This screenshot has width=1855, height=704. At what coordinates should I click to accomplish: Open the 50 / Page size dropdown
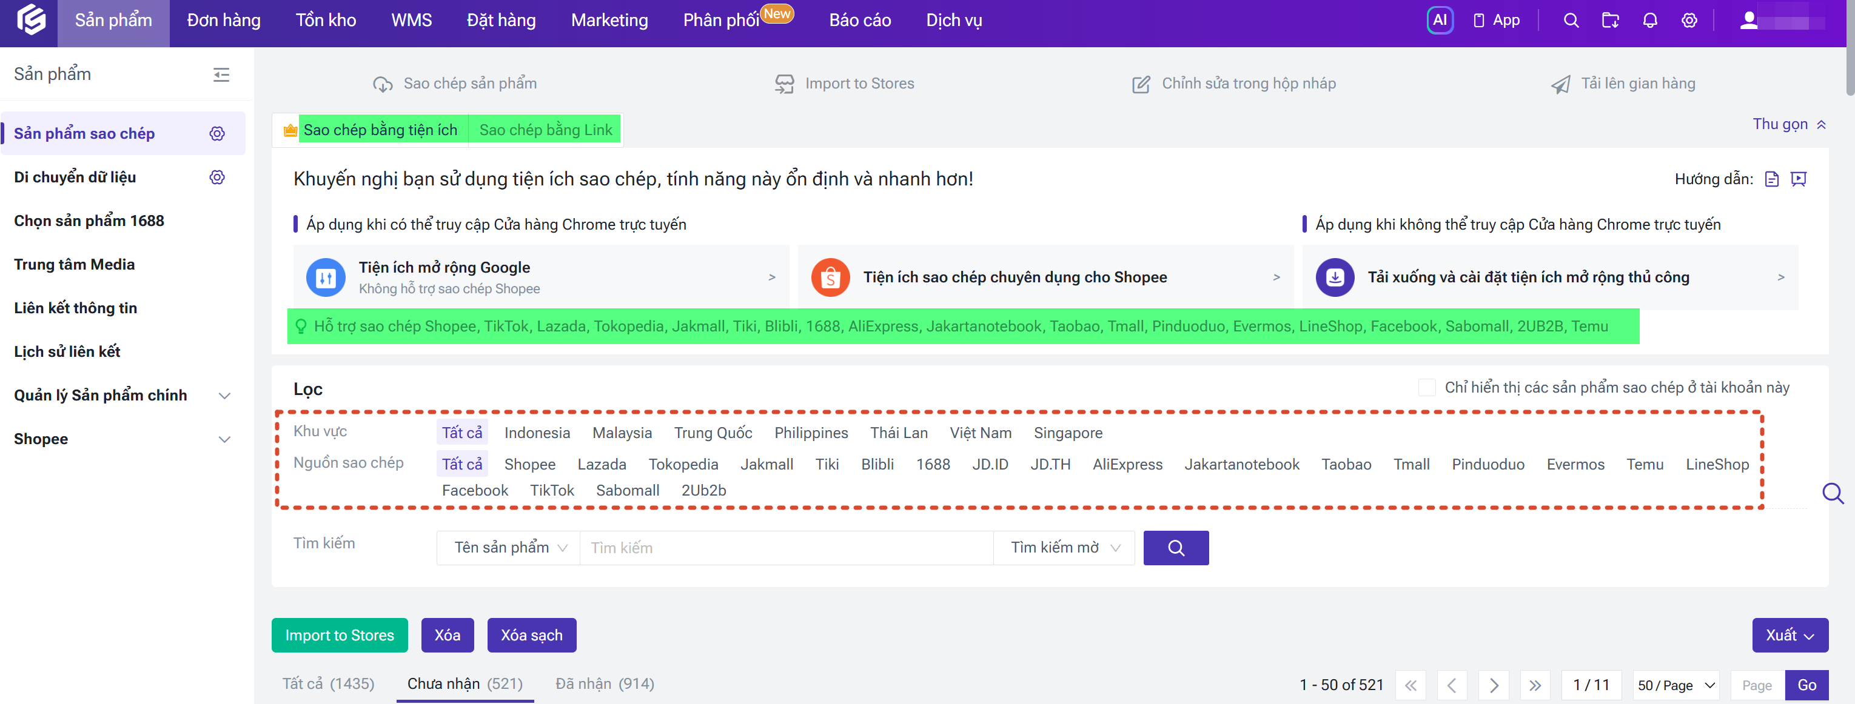(x=1676, y=685)
